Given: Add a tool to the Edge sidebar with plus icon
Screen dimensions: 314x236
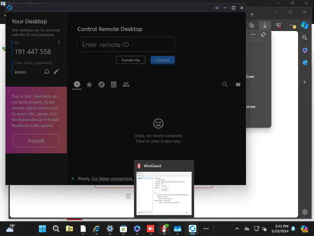Looking at the screenshot, I should pos(304,82).
